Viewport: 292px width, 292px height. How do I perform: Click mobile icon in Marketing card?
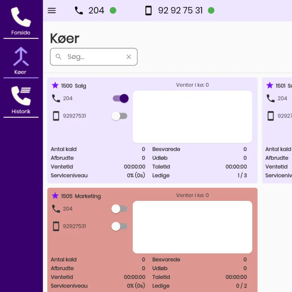click(x=56, y=226)
